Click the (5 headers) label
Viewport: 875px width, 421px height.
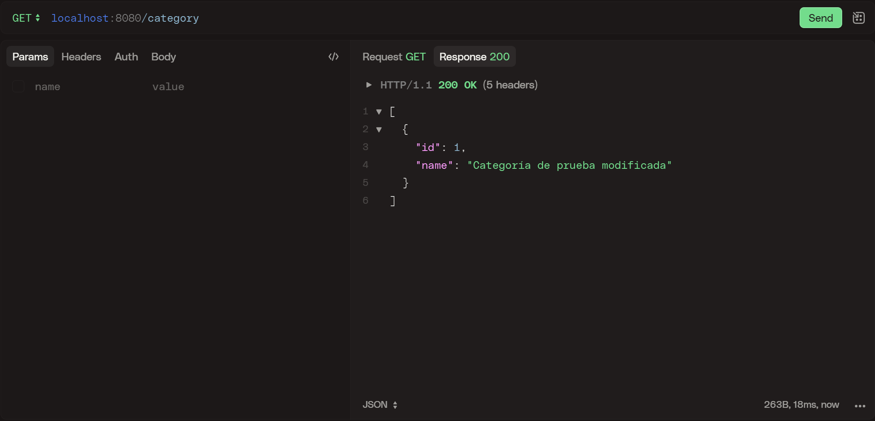(510, 85)
